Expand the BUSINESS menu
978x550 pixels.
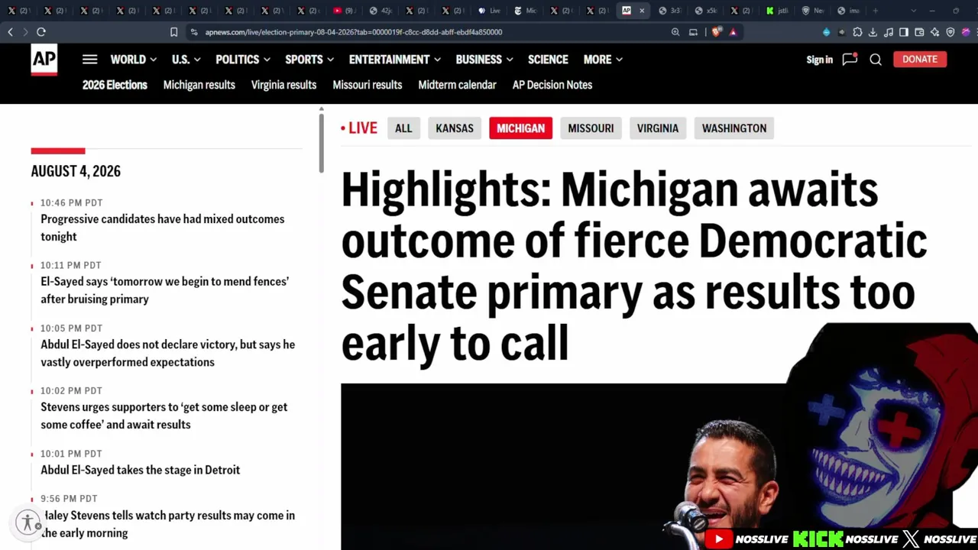(x=484, y=60)
